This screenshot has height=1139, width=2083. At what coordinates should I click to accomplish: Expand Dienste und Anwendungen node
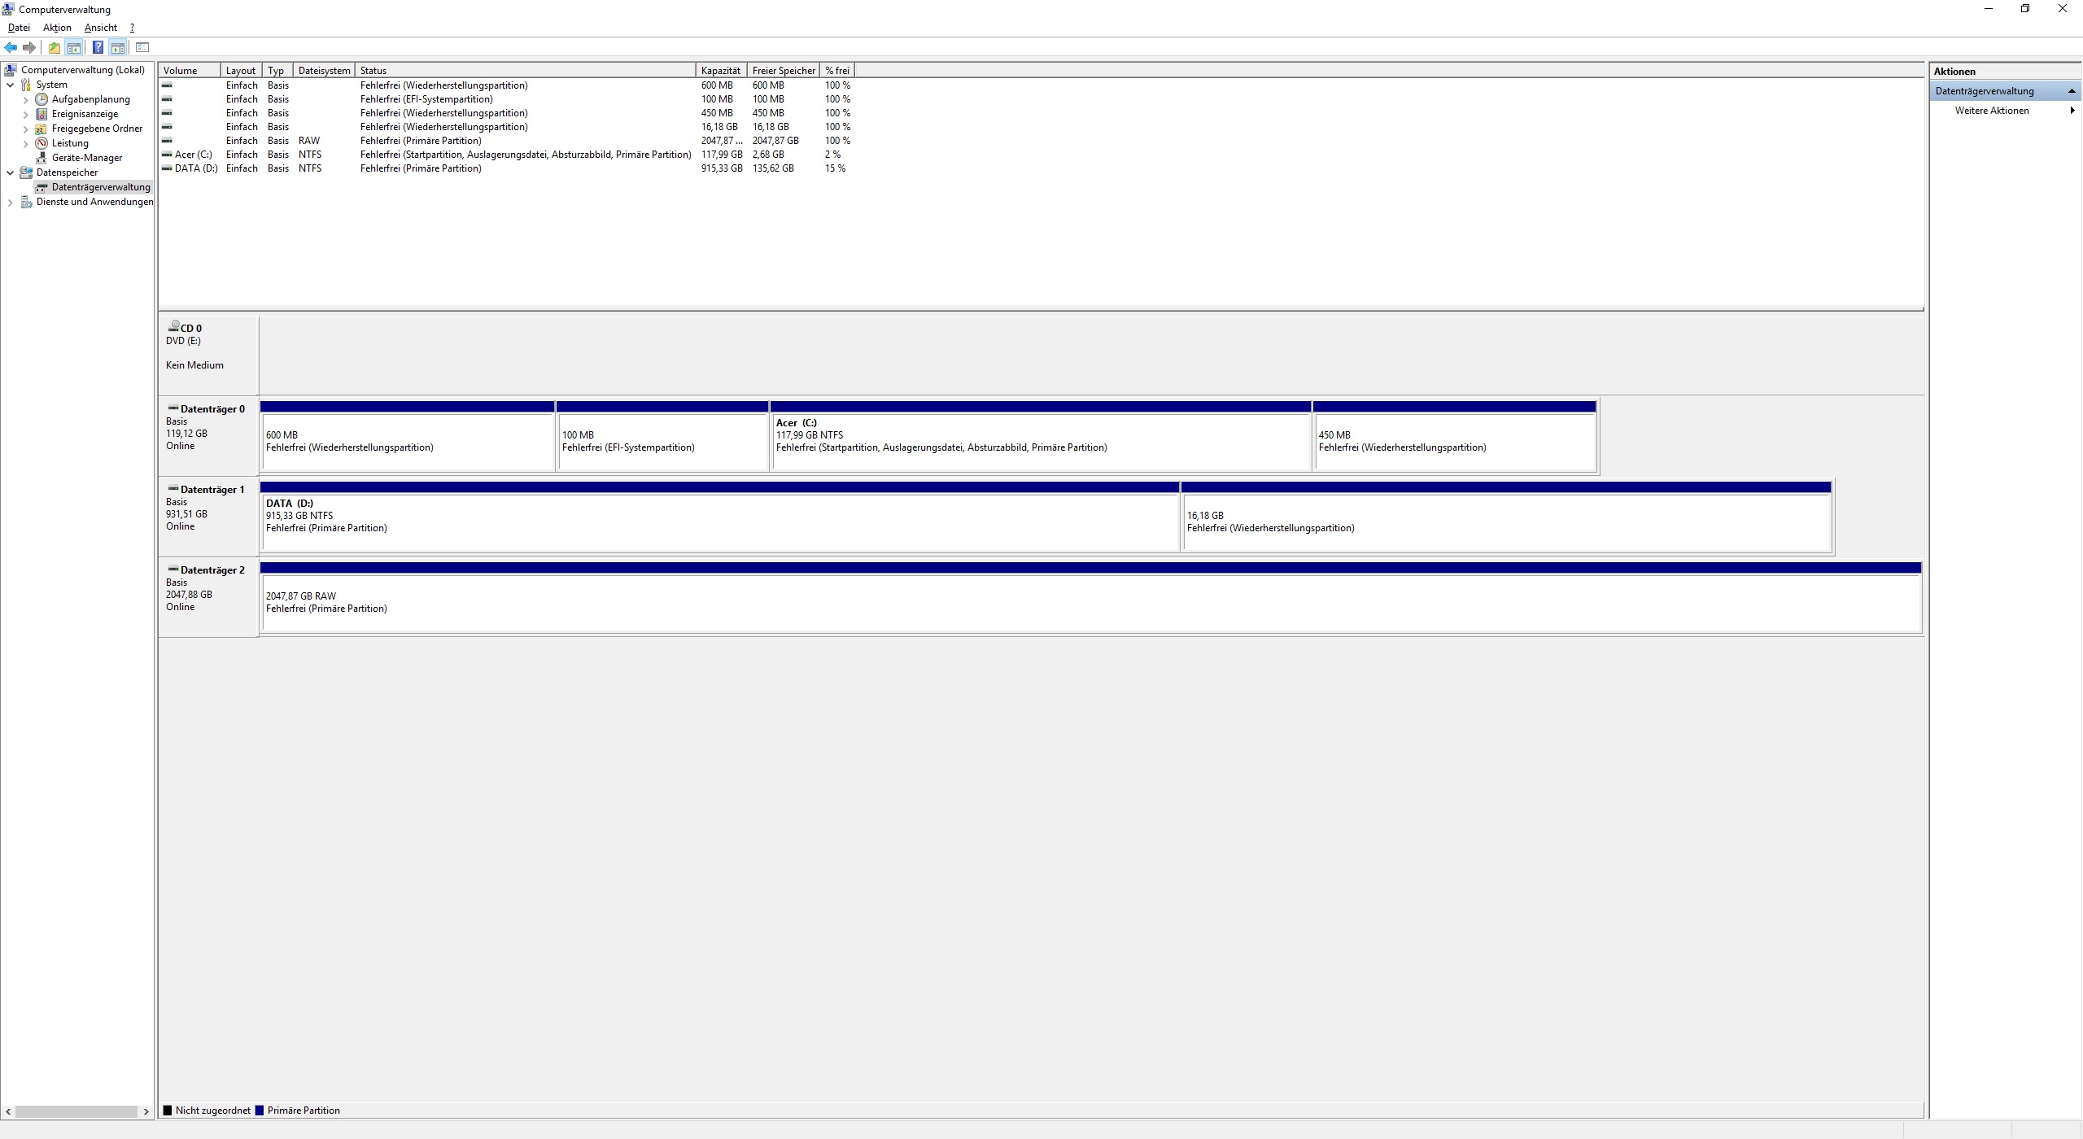[x=10, y=203]
